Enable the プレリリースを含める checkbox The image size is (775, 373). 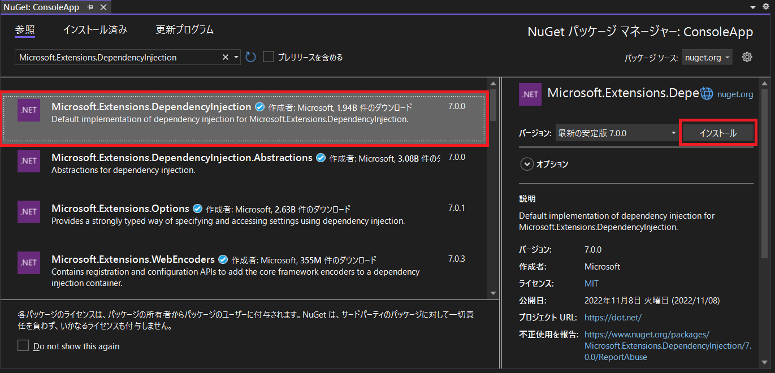pos(269,57)
